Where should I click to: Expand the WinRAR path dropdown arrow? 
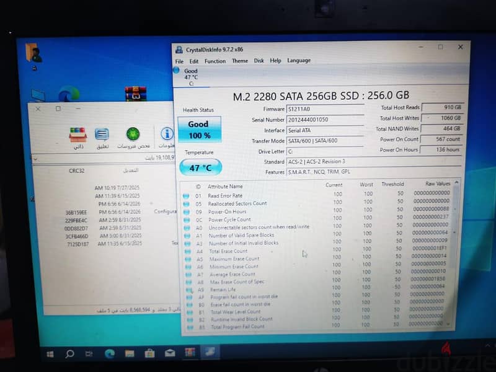point(35,159)
